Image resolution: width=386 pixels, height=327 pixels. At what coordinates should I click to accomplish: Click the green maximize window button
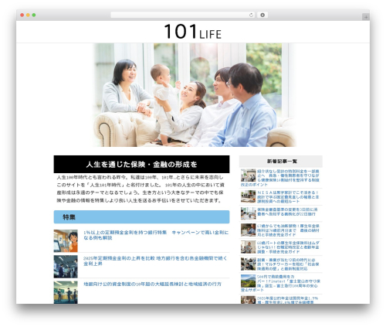click(34, 15)
